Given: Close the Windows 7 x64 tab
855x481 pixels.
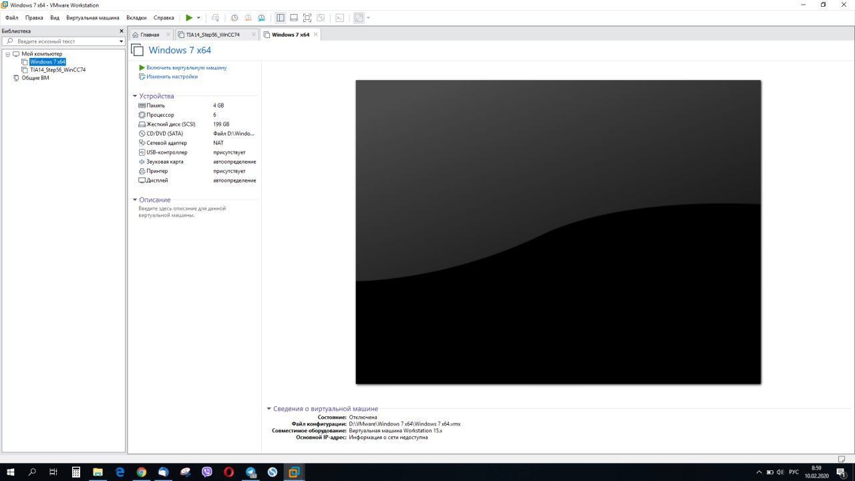Looking at the screenshot, I should point(316,34).
